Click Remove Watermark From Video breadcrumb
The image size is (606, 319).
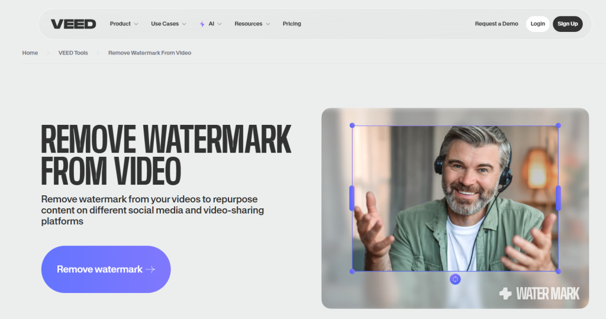(150, 53)
